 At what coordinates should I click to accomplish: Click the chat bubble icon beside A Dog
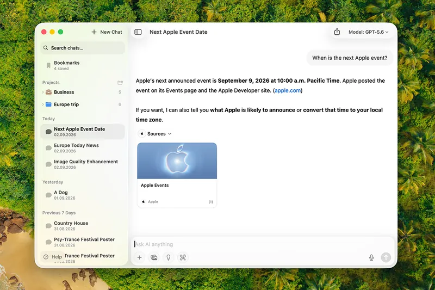[48, 195]
